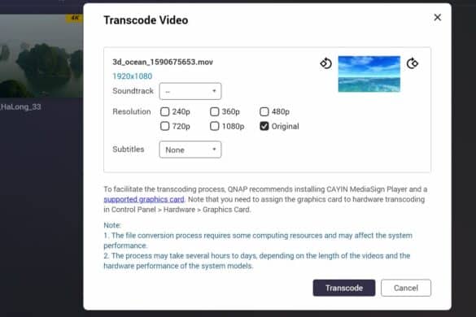Open the Subtitles dropdown set to None

[x=190, y=150]
